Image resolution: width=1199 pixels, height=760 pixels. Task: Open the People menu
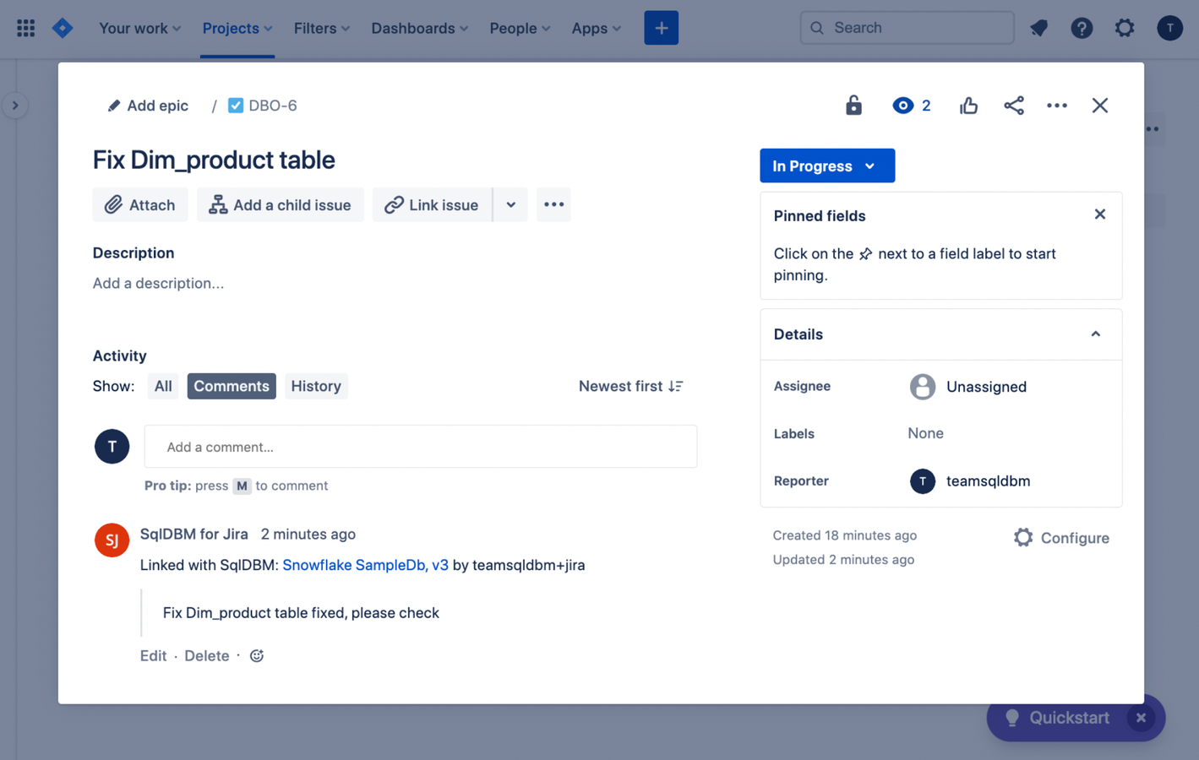(520, 28)
